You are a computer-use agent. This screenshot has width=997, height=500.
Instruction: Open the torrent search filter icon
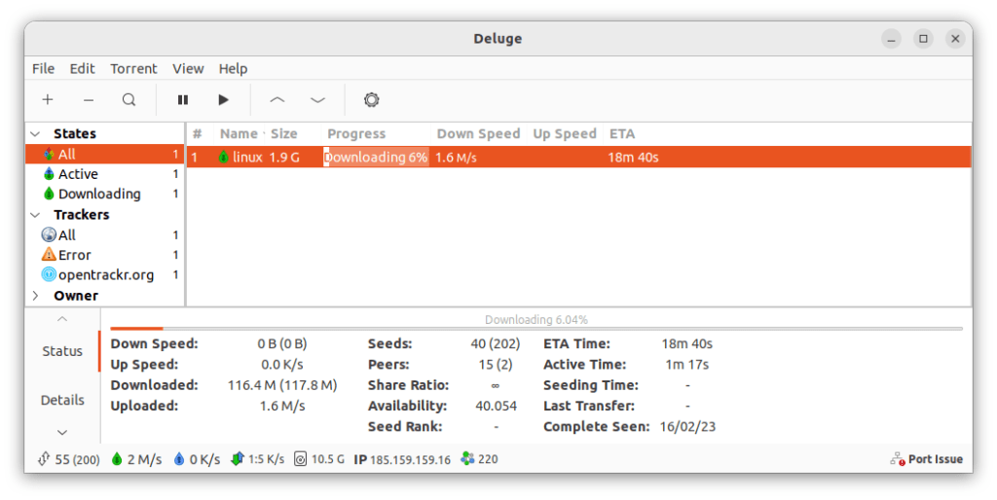[129, 100]
